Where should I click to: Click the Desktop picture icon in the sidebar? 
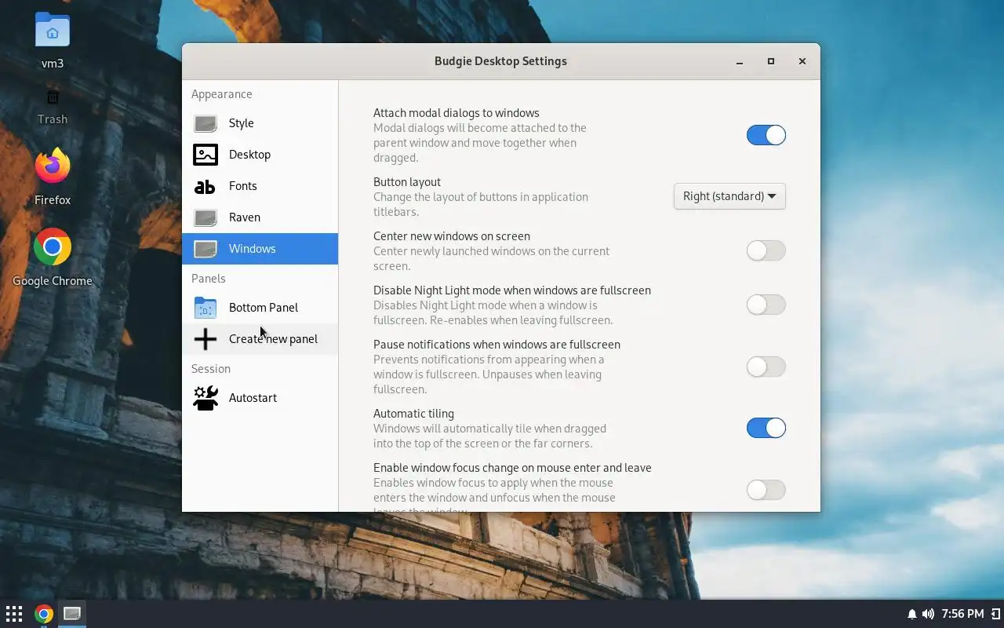206,155
